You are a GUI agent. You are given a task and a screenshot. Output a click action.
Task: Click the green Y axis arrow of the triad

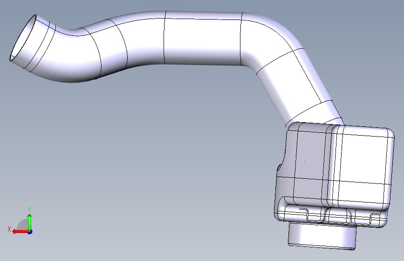pyautogui.click(x=30, y=222)
